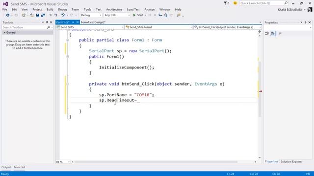Click the editor vertical scrollbar

click(x=260, y=89)
